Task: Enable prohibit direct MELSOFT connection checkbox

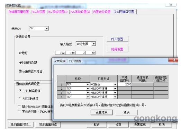Action: (19, 106)
